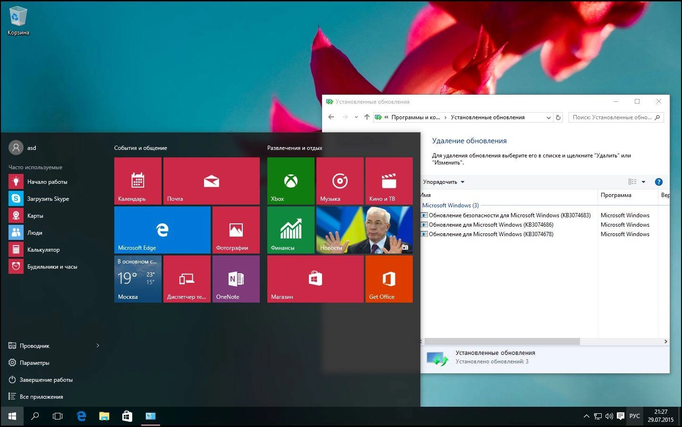Launch the Microsoft Edge tile
Viewport: 682px width, 427px height.
click(x=162, y=230)
